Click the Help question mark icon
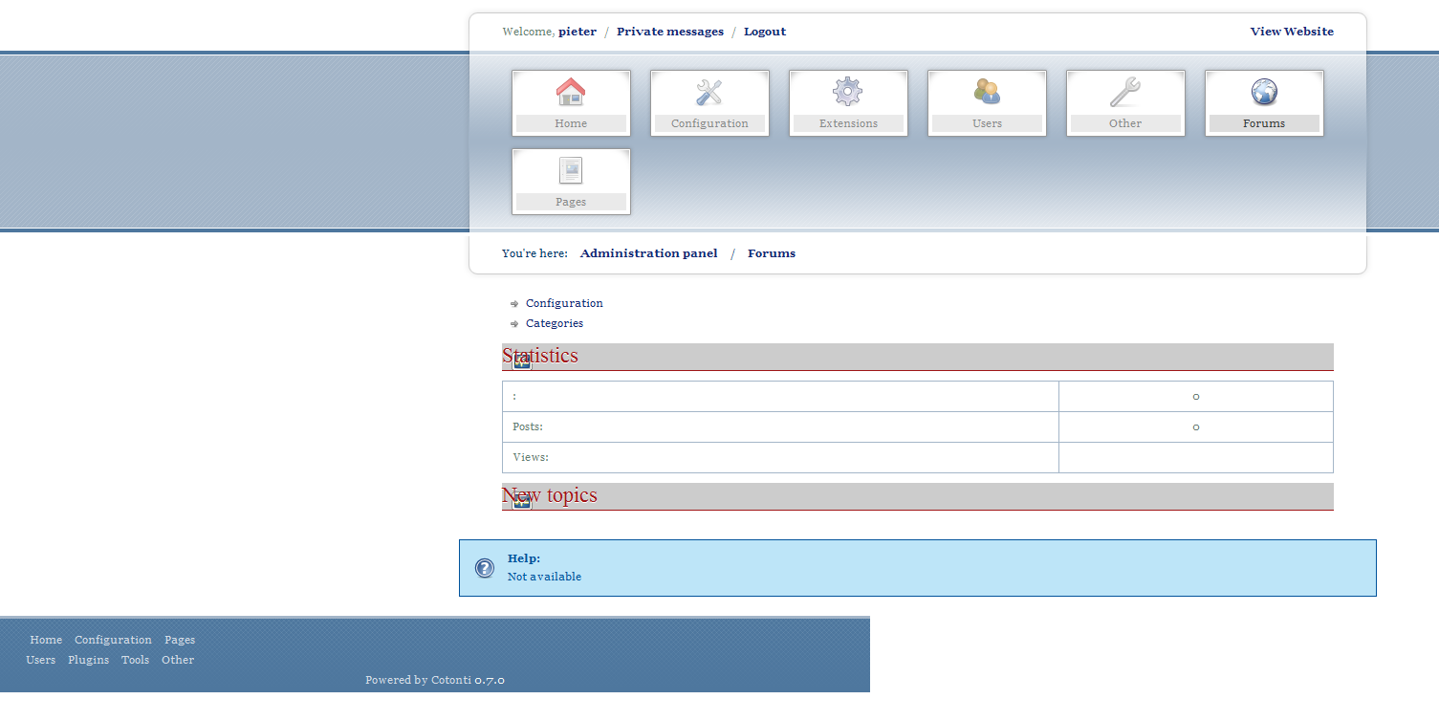This screenshot has width=1439, height=721. 485,568
